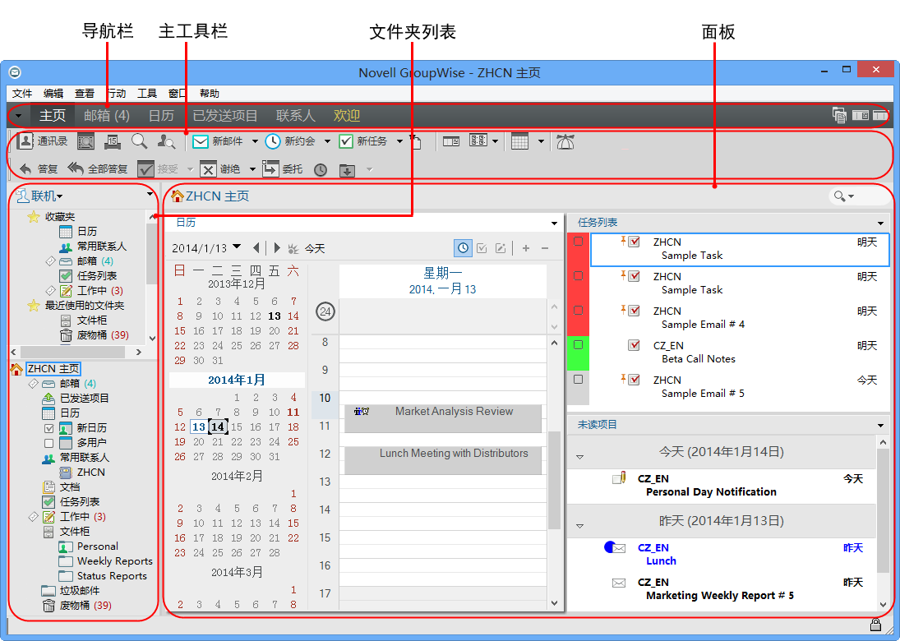Click the minus icon in calendar header
The width and height of the screenshot is (900, 641).
click(x=545, y=248)
